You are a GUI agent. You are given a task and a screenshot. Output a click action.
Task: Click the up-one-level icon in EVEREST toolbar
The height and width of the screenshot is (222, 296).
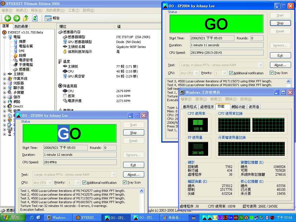point(26,18)
